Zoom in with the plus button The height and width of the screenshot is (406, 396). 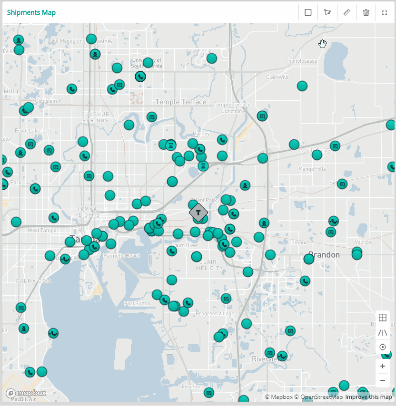[383, 366]
